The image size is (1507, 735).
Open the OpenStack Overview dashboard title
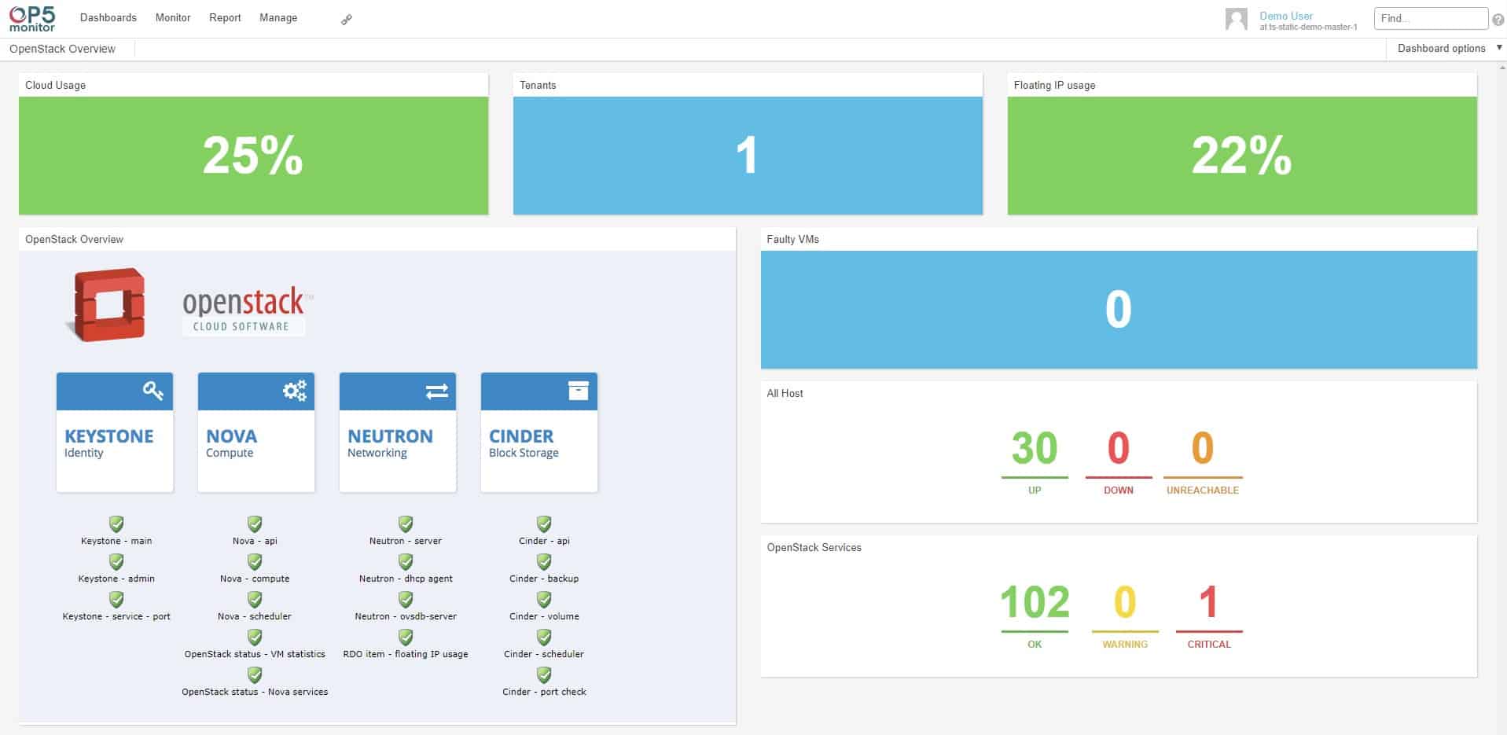63,49
